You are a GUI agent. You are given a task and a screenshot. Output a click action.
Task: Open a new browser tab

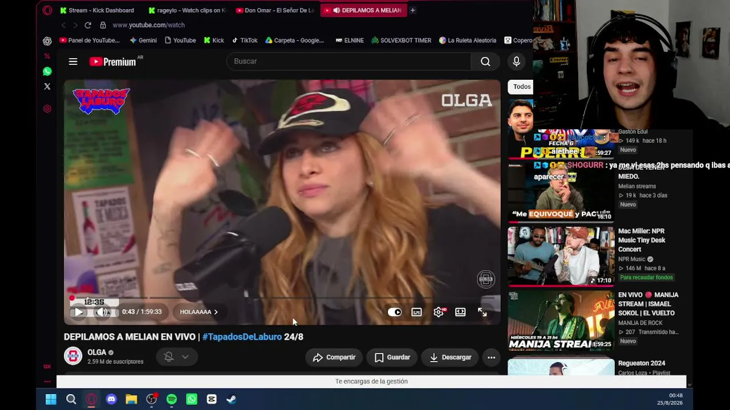pos(412,10)
